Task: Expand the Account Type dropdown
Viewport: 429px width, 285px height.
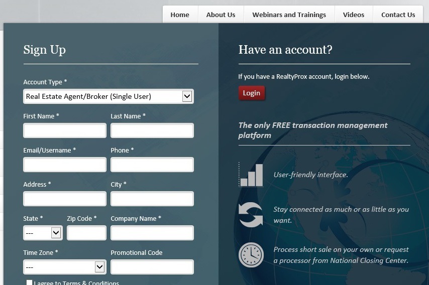Action: coord(109,96)
